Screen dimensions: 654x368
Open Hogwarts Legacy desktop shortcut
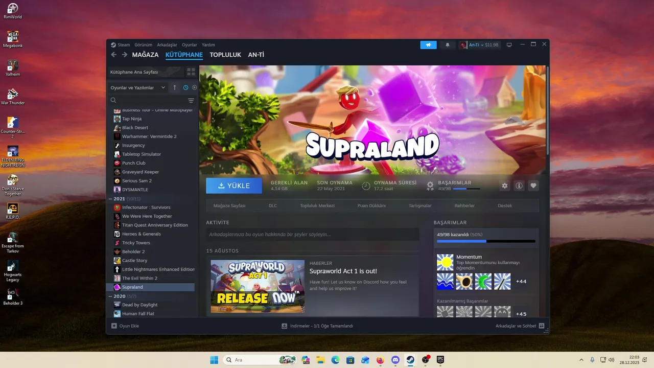tap(13, 271)
